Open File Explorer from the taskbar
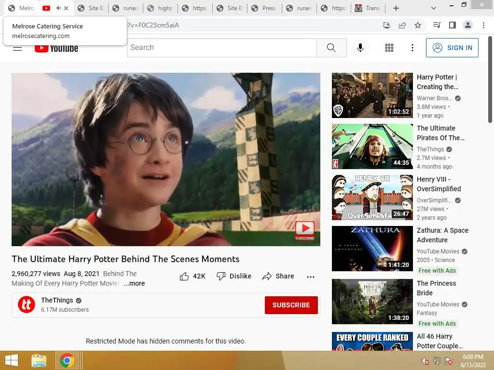 39,360
